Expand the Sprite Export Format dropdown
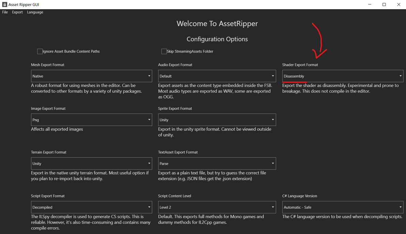The width and height of the screenshot is (406, 234). pyautogui.click(x=217, y=120)
